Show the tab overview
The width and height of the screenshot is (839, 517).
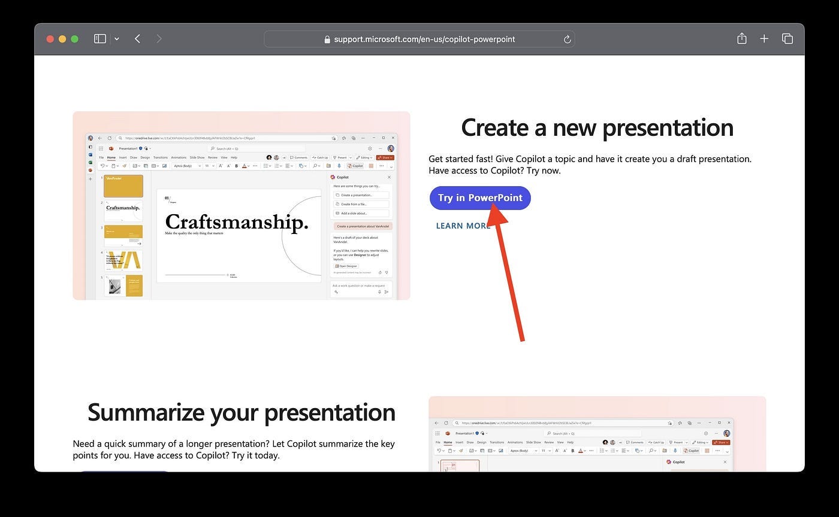(787, 38)
